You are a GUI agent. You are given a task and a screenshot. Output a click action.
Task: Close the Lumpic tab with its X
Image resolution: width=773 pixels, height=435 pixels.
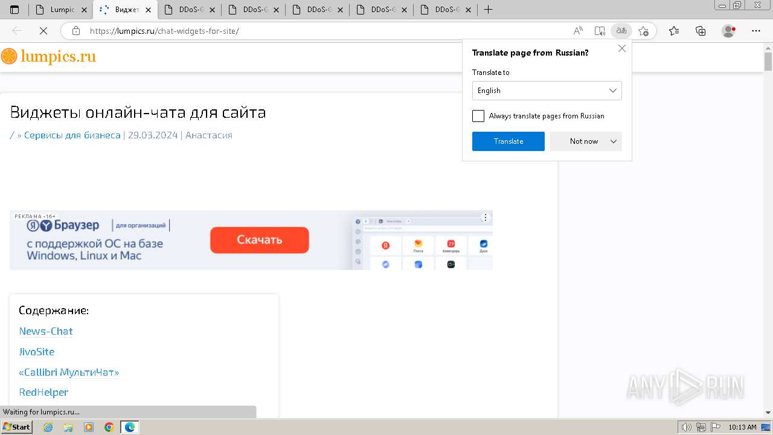point(84,10)
